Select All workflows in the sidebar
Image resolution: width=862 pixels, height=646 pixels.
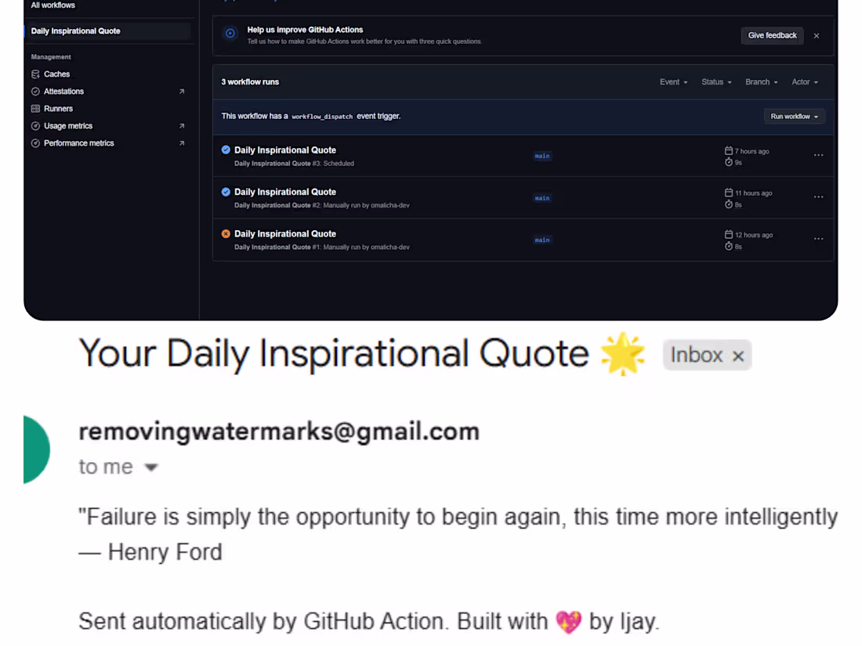[x=53, y=5]
